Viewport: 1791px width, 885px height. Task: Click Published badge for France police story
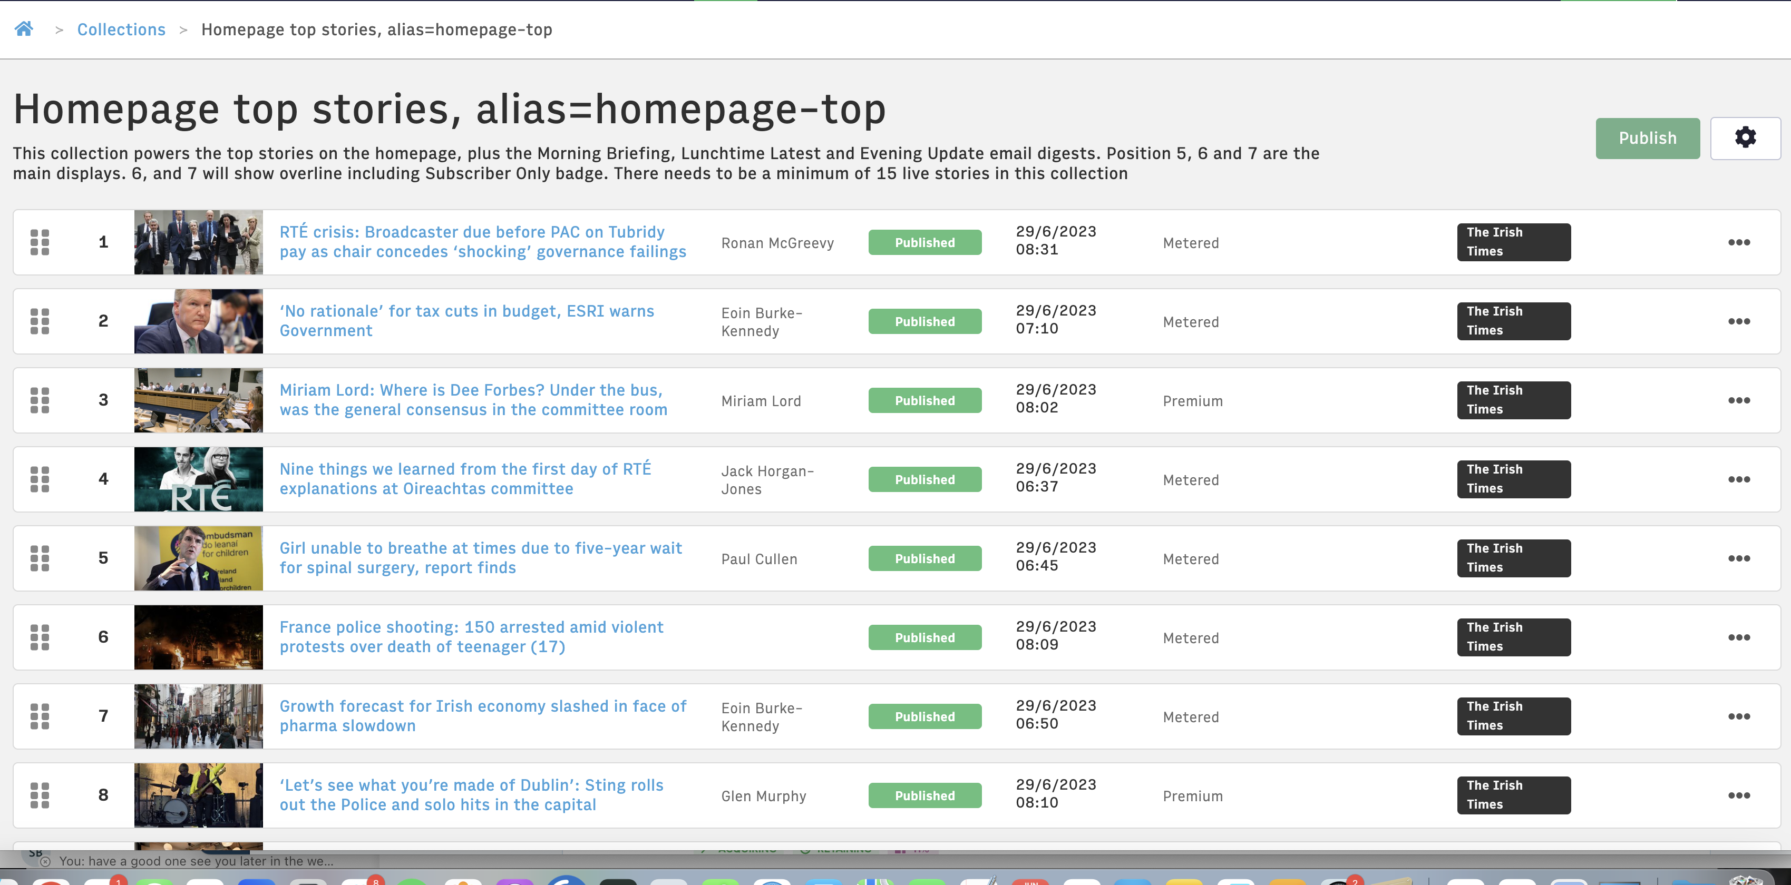click(924, 638)
